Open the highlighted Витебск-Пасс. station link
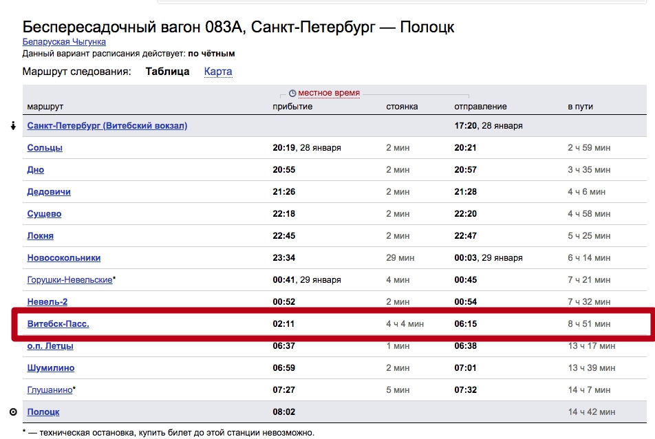 click(58, 324)
